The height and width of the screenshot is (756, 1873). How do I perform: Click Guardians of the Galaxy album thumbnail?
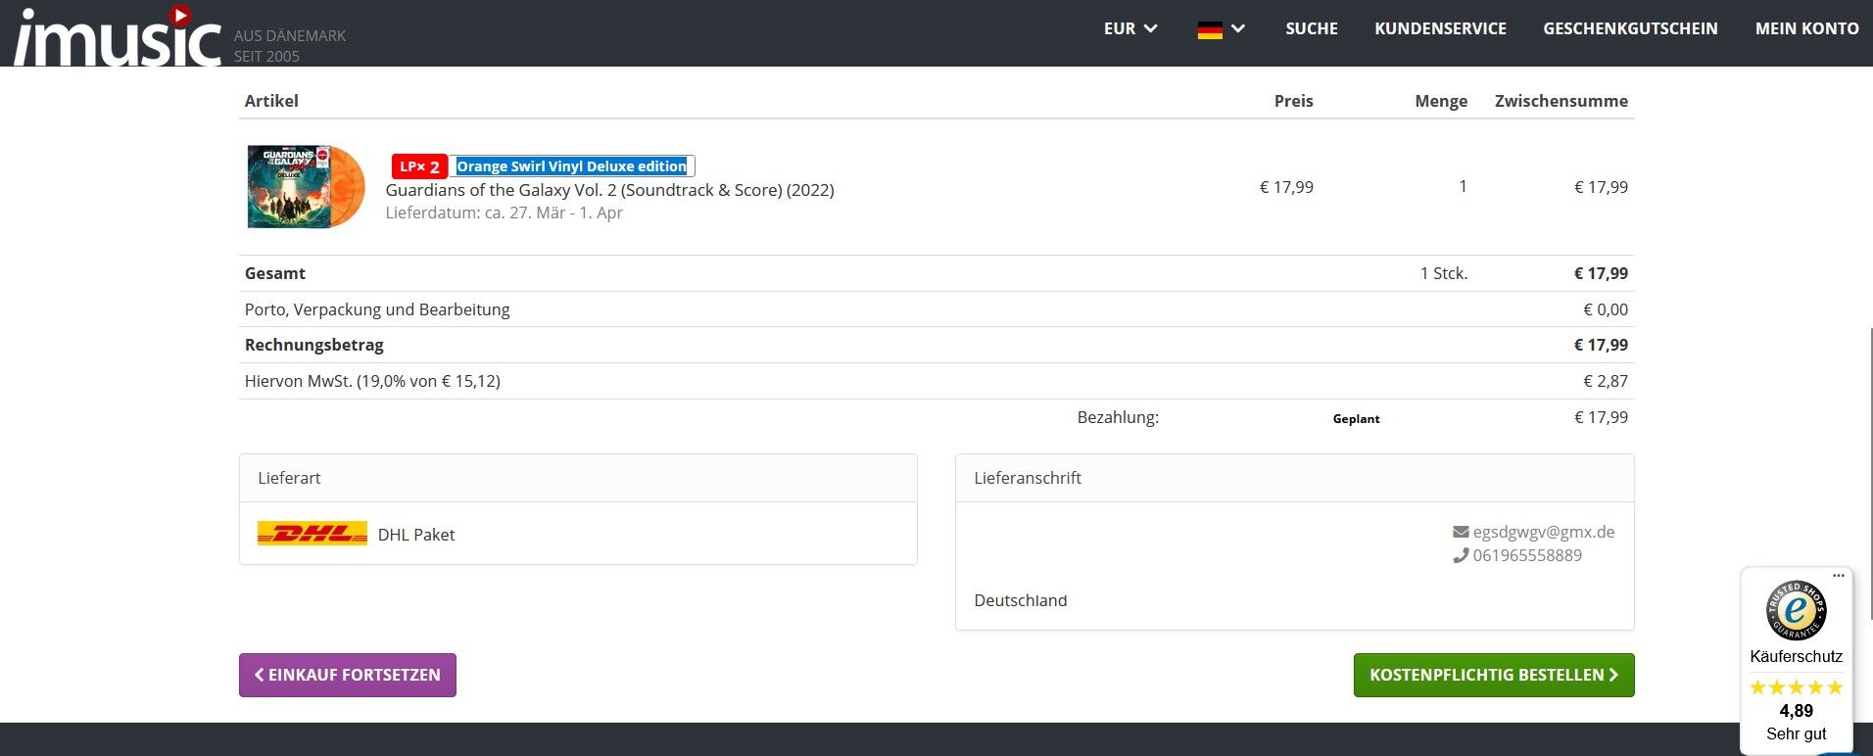pos(306,186)
